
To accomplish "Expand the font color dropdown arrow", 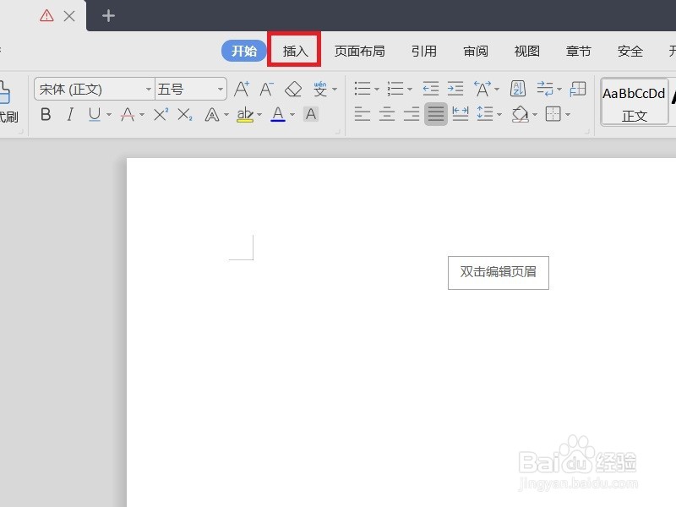I will (x=292, y=115).
